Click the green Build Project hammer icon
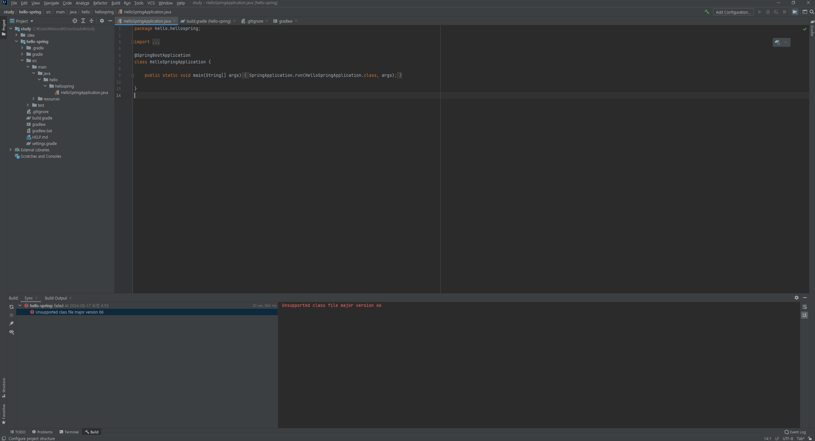 point(707,12)
